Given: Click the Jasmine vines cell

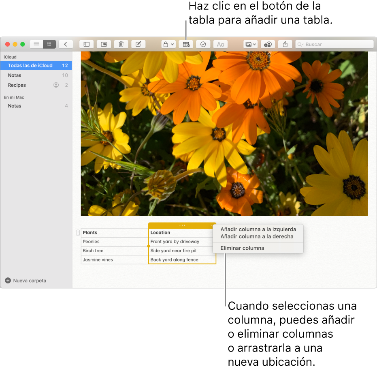Looking at the screenshot, I should pos(115,260).
